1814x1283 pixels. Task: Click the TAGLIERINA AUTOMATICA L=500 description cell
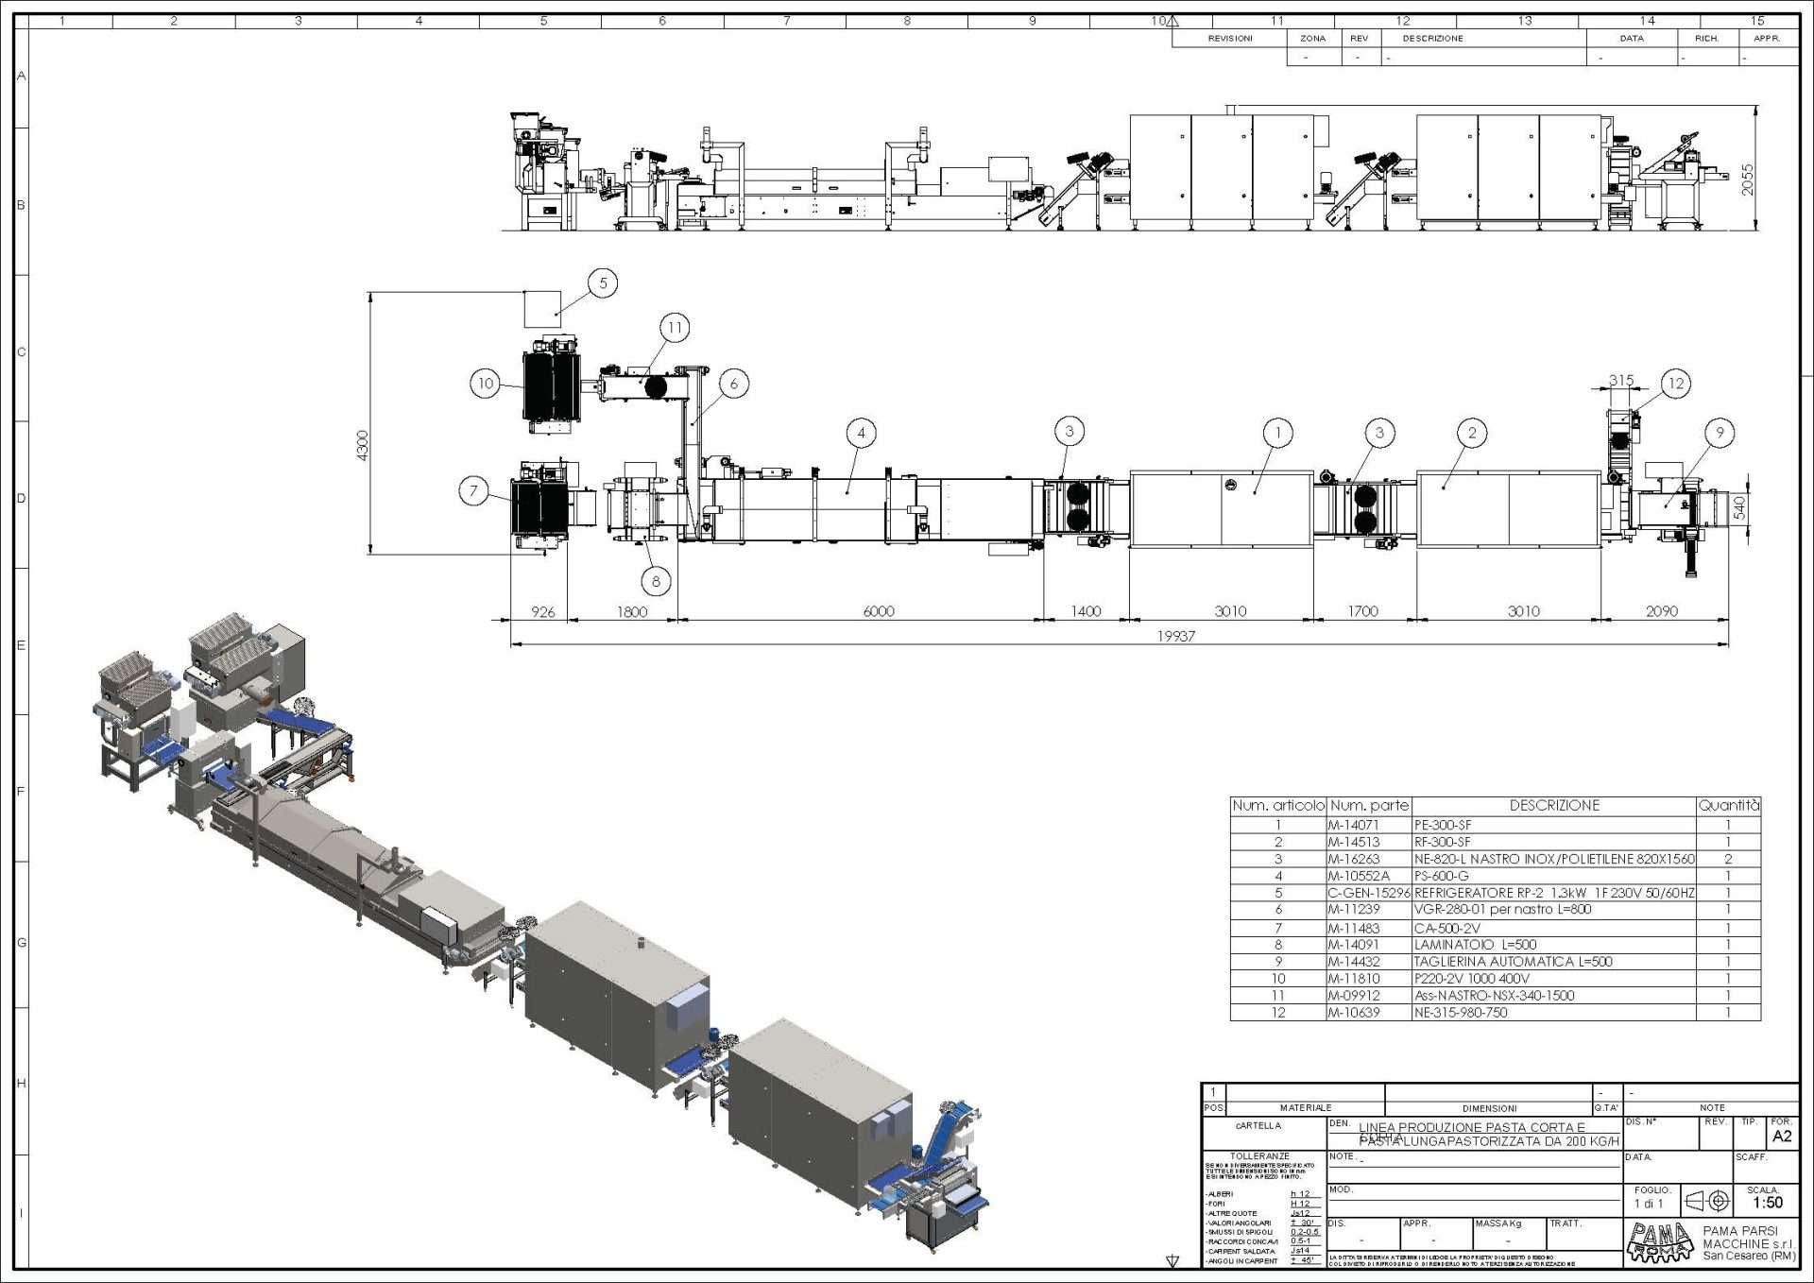[x=1512, y=962]
